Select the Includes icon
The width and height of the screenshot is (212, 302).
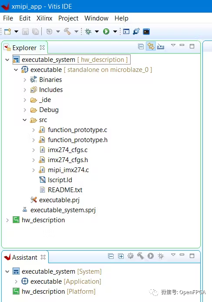pos(34,90)
